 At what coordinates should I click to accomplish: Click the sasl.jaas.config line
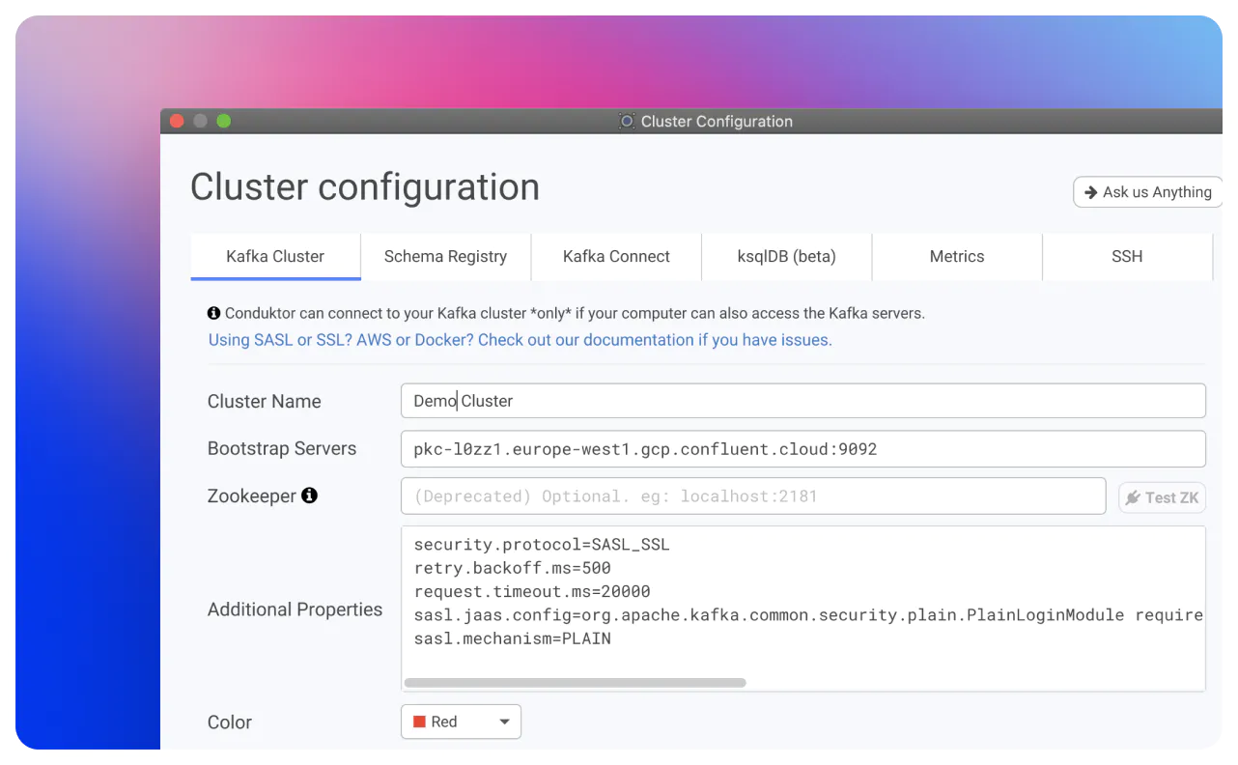808,614
